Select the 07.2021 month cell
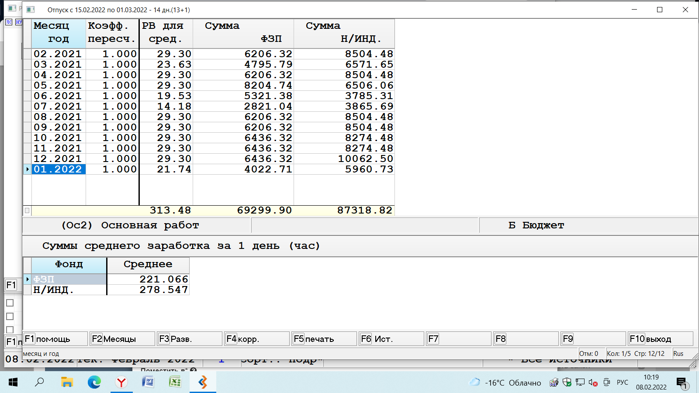This screenshot has height=393, width=699. [58, 106]
